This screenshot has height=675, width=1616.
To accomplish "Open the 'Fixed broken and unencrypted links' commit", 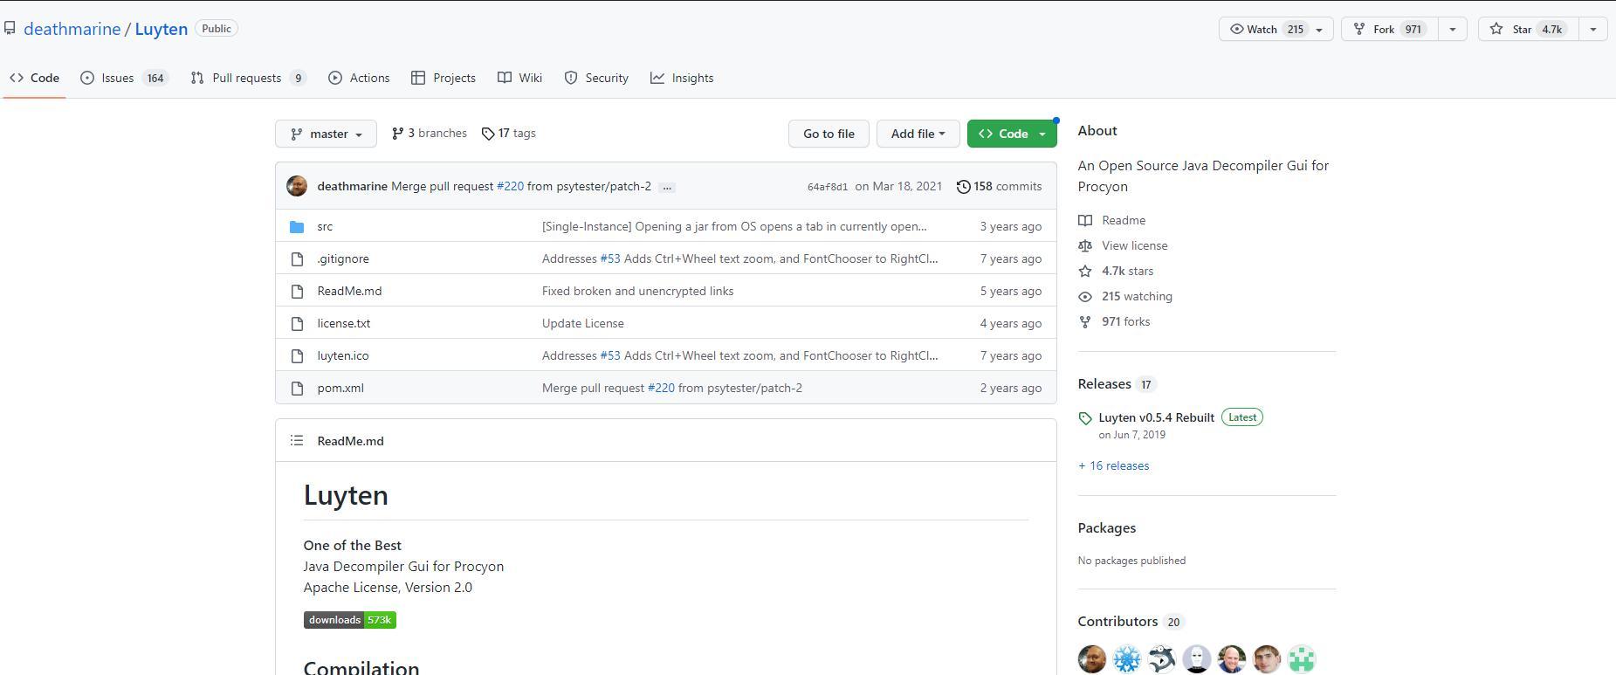I will [x=637, y=291].
